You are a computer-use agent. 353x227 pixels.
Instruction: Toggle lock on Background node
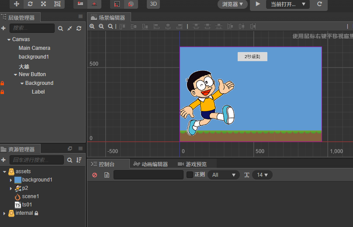[x=2, y=83]
